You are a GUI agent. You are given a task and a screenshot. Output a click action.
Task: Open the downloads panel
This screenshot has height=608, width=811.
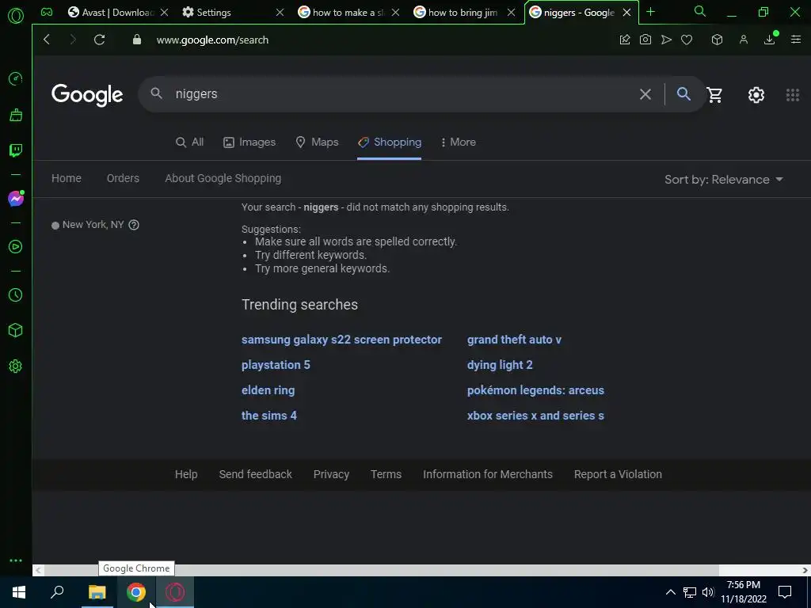(770, 40)
